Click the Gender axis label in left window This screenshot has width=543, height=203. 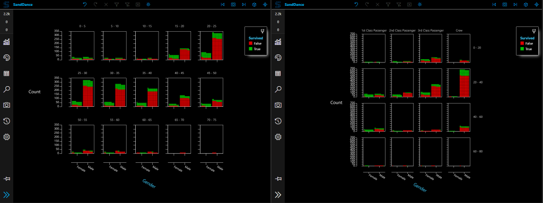[x=149, y=183]
